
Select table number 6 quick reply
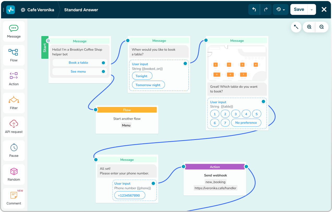click(215, 123)
